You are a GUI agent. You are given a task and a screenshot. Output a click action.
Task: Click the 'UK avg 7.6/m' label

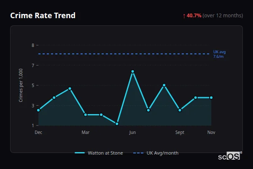[219, 54]
